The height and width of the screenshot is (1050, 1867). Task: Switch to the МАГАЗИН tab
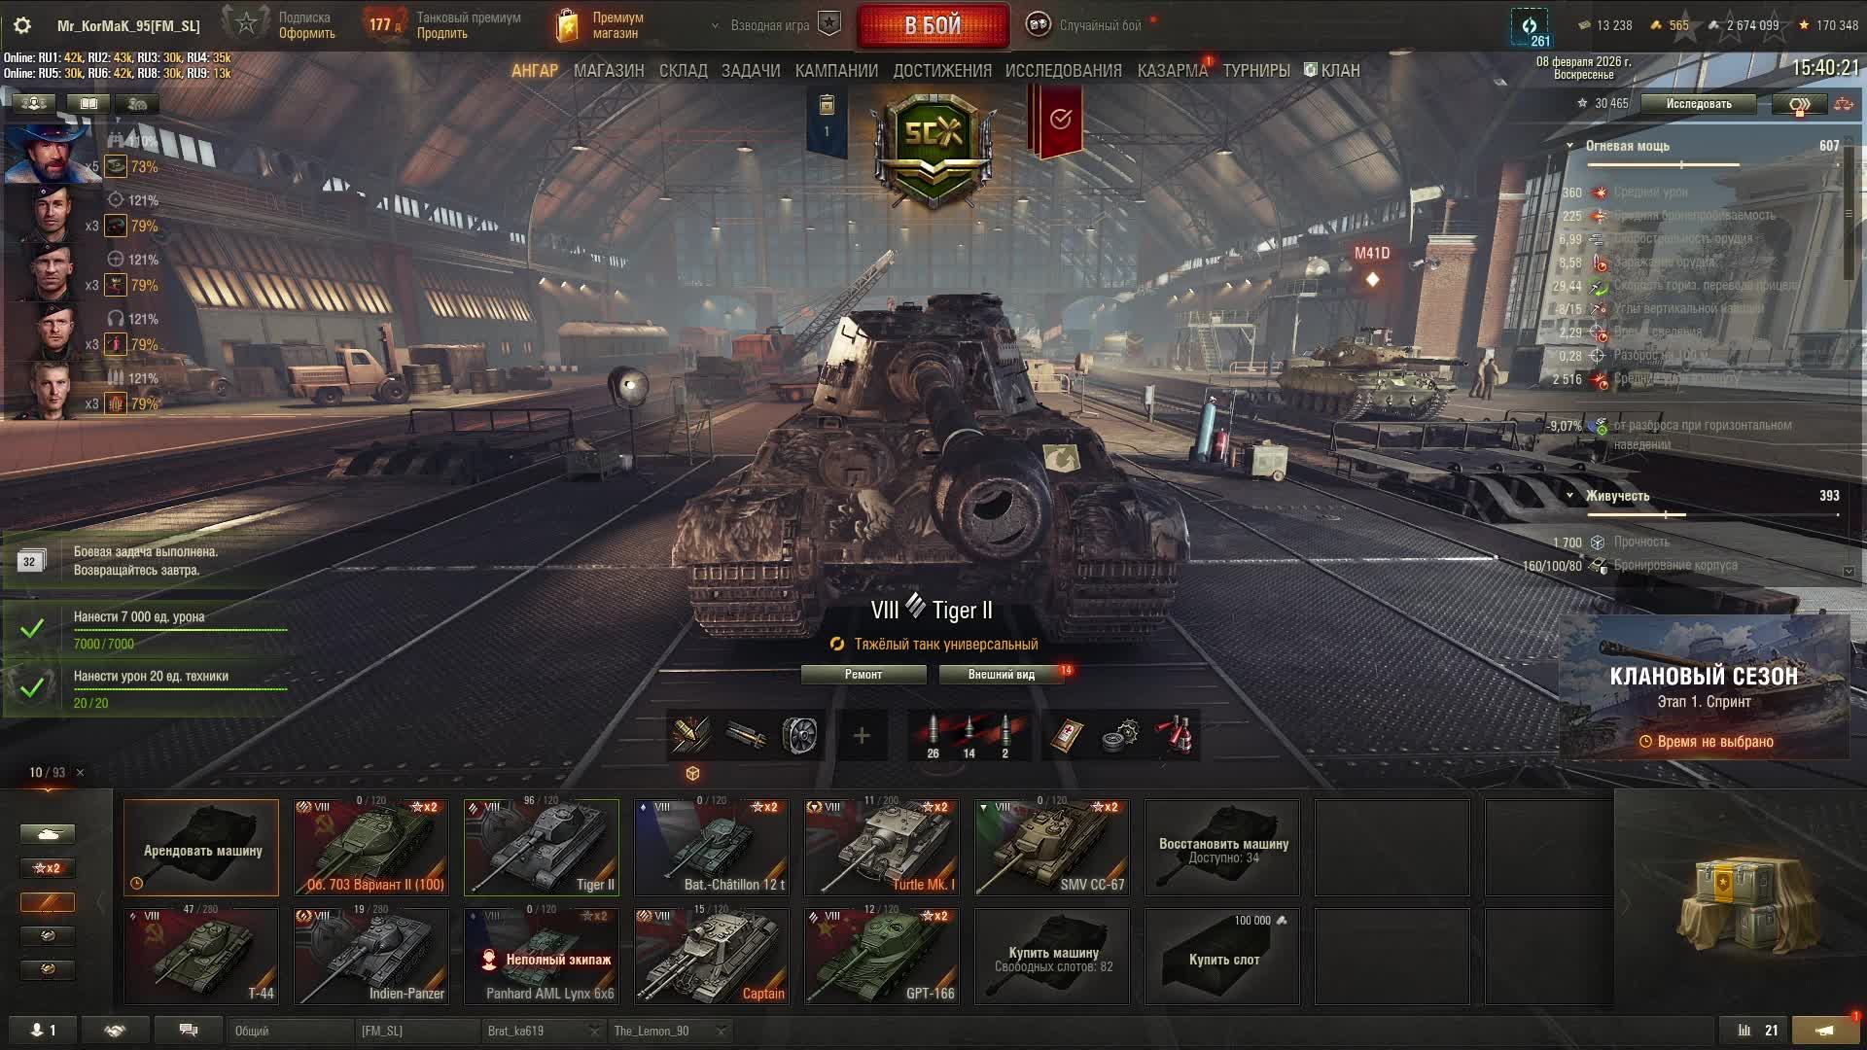[x=609, y=71]
